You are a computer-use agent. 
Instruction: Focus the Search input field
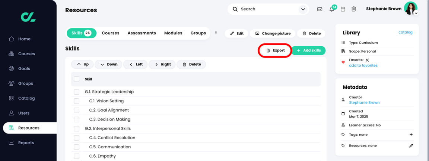(268, 9)
